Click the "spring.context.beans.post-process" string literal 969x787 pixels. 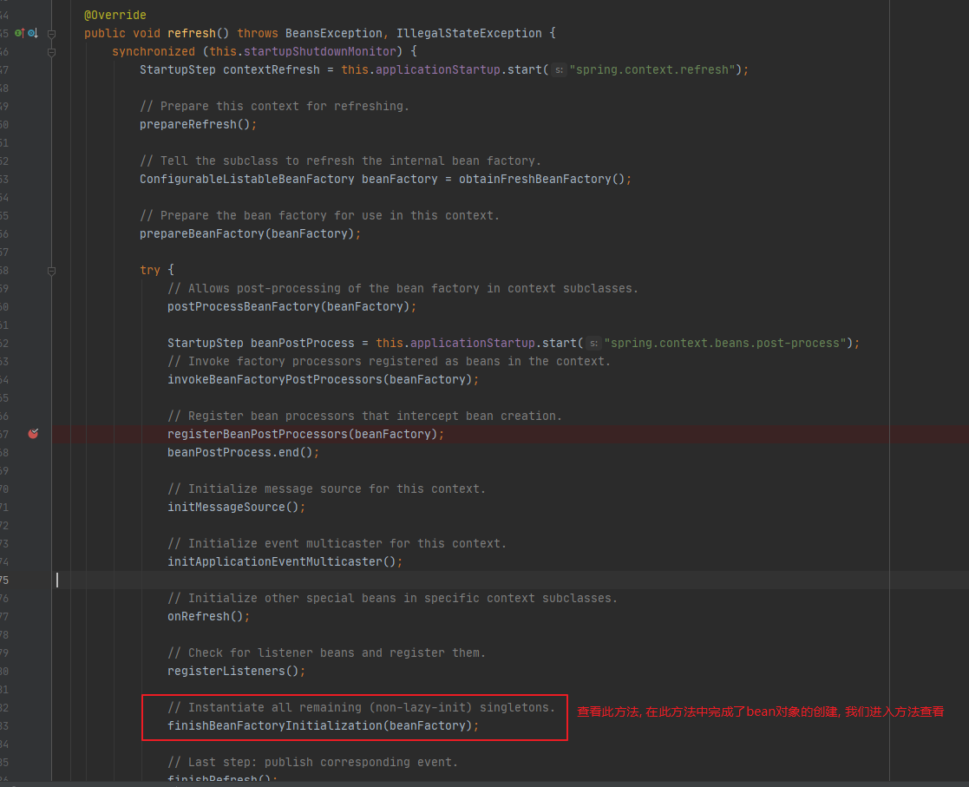(725, 343)
